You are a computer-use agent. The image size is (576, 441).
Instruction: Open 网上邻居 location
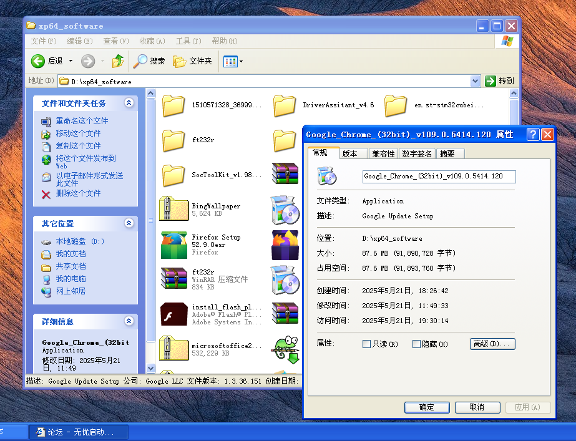point(71,291)
